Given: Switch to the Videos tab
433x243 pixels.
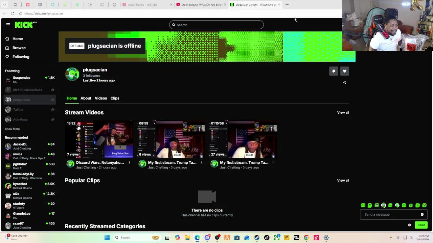Looking at the screenshot, I should (100, 98).
